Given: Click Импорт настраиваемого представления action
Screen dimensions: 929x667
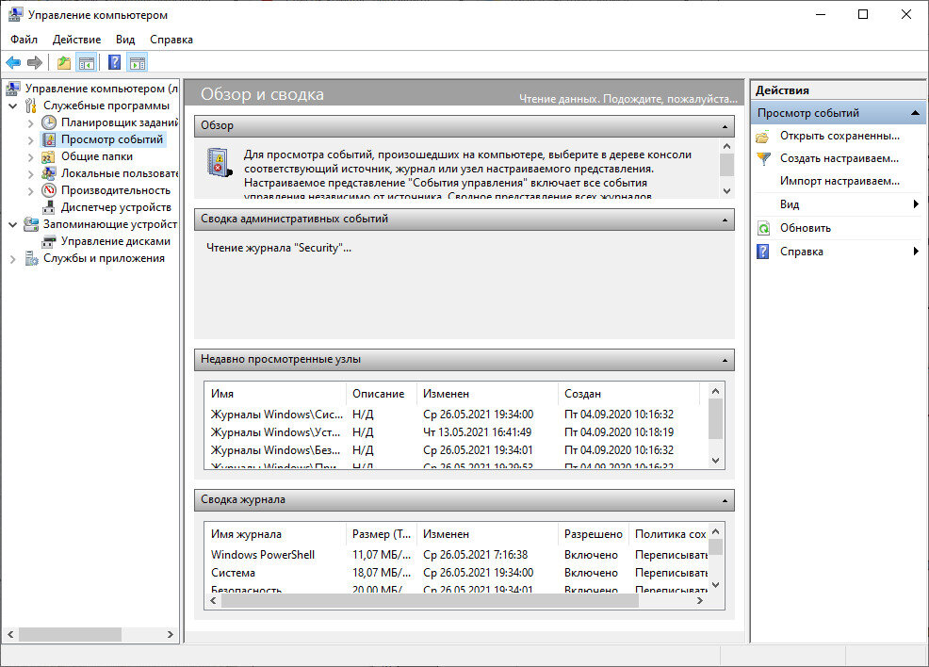Looking at the screenshot, I should click(x=838, y=181).
